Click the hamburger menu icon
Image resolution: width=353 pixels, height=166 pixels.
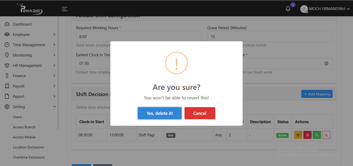64,9
